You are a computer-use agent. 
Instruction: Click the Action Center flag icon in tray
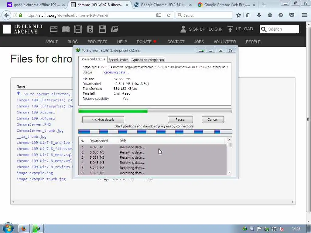point(259,229)
